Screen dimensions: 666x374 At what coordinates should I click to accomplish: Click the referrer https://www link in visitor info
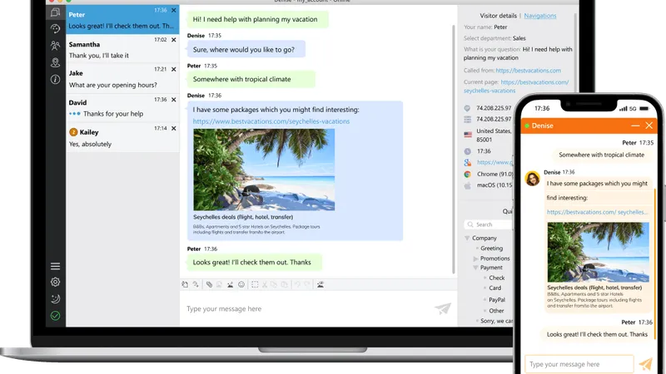point(495,162)
